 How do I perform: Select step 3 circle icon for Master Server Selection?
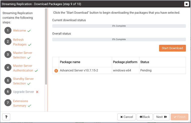pyautogui.click(x=8, y=54)
